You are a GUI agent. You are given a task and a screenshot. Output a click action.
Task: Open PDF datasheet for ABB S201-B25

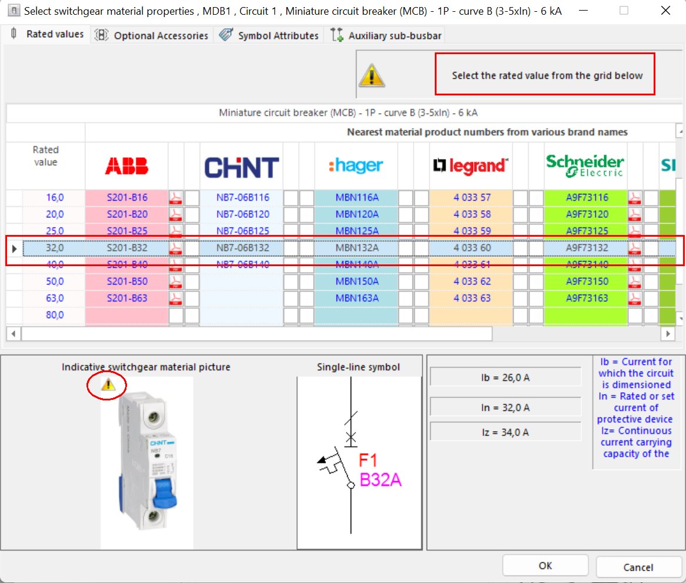tap(175, 230)
